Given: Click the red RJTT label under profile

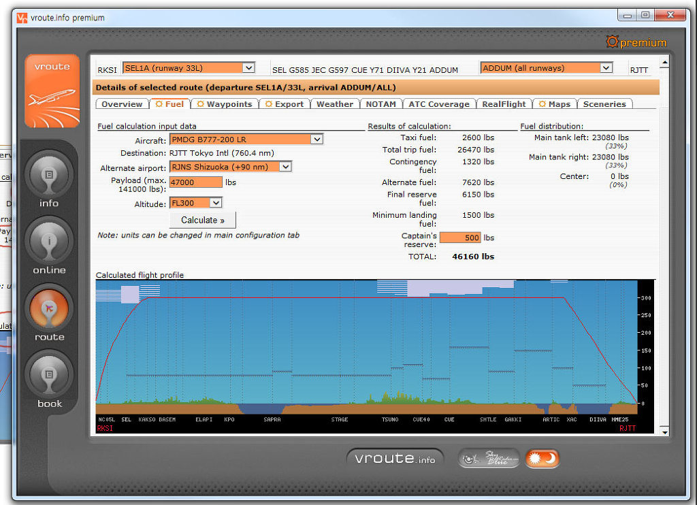Looking at the screenshot, I should coord(627,428).
